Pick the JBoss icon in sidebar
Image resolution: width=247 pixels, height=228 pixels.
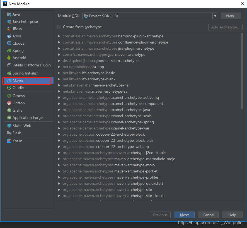9,29
